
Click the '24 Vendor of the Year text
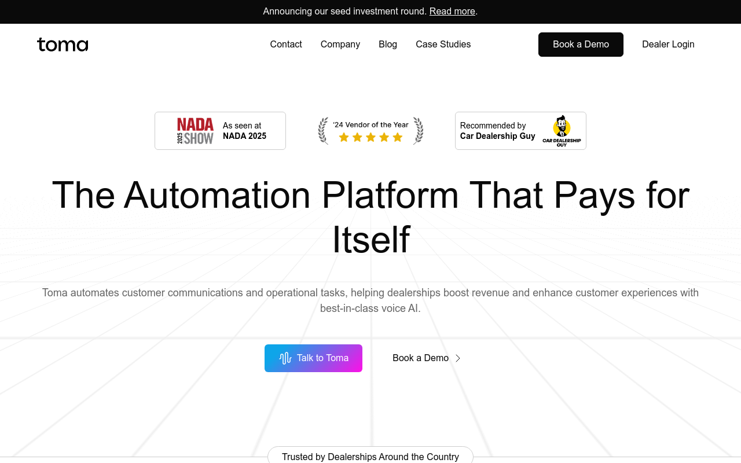(370, 124)
